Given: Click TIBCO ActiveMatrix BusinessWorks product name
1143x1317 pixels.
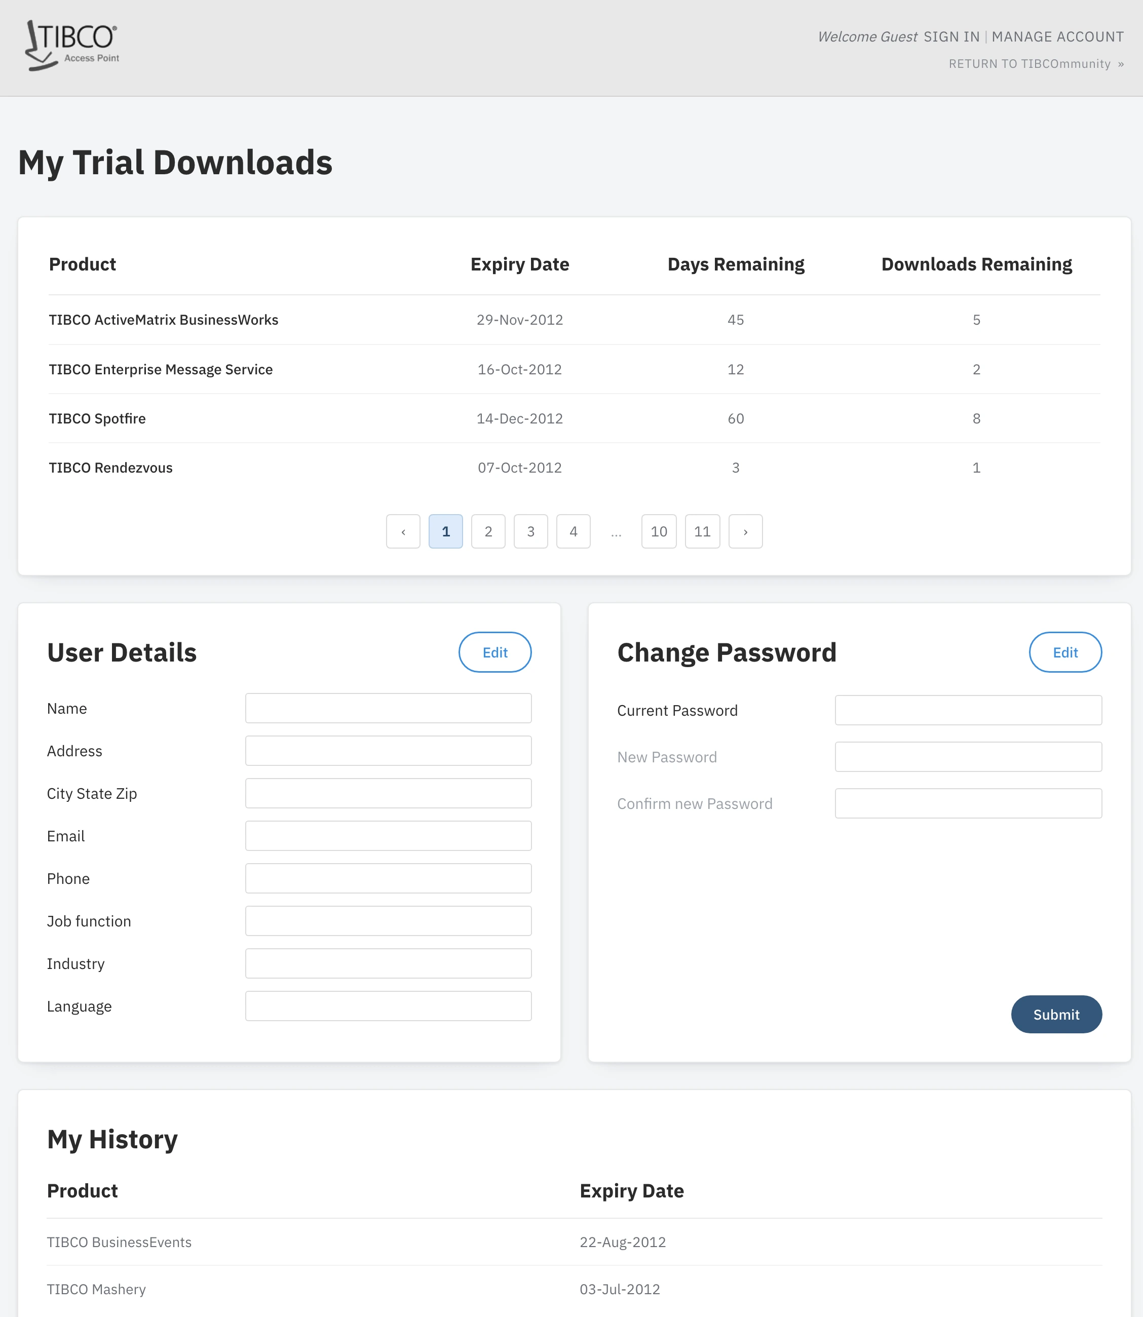Looking at the screenshot, I should pyautogui.click(x=163, y=320).
